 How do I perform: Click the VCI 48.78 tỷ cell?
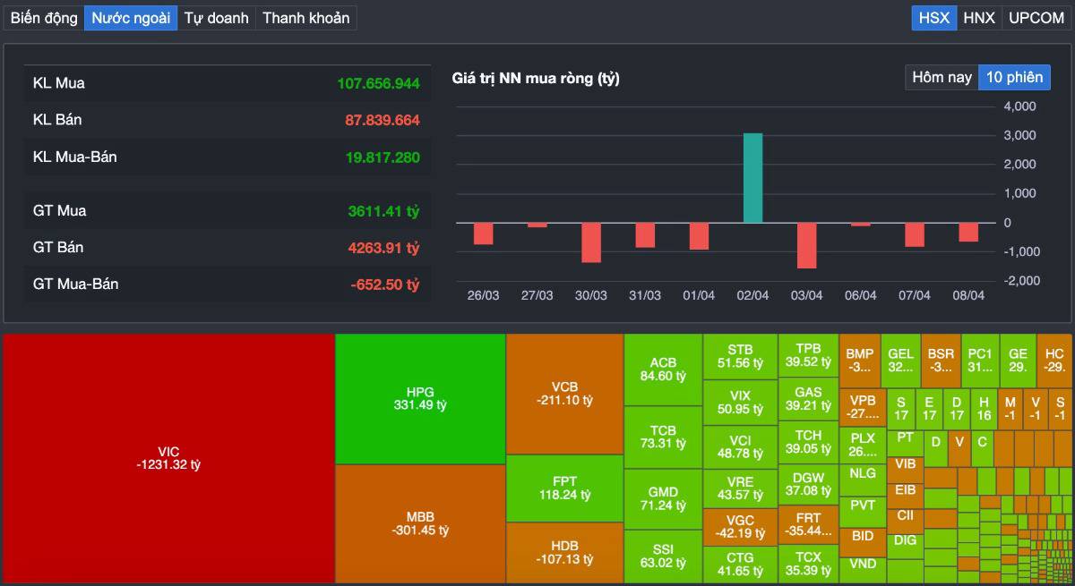click(x=740, y=446)
